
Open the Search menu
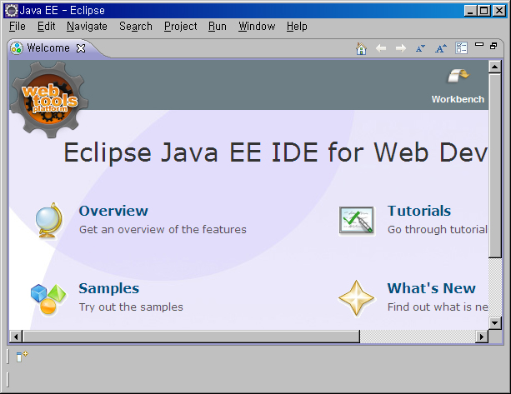pos(136,27)
